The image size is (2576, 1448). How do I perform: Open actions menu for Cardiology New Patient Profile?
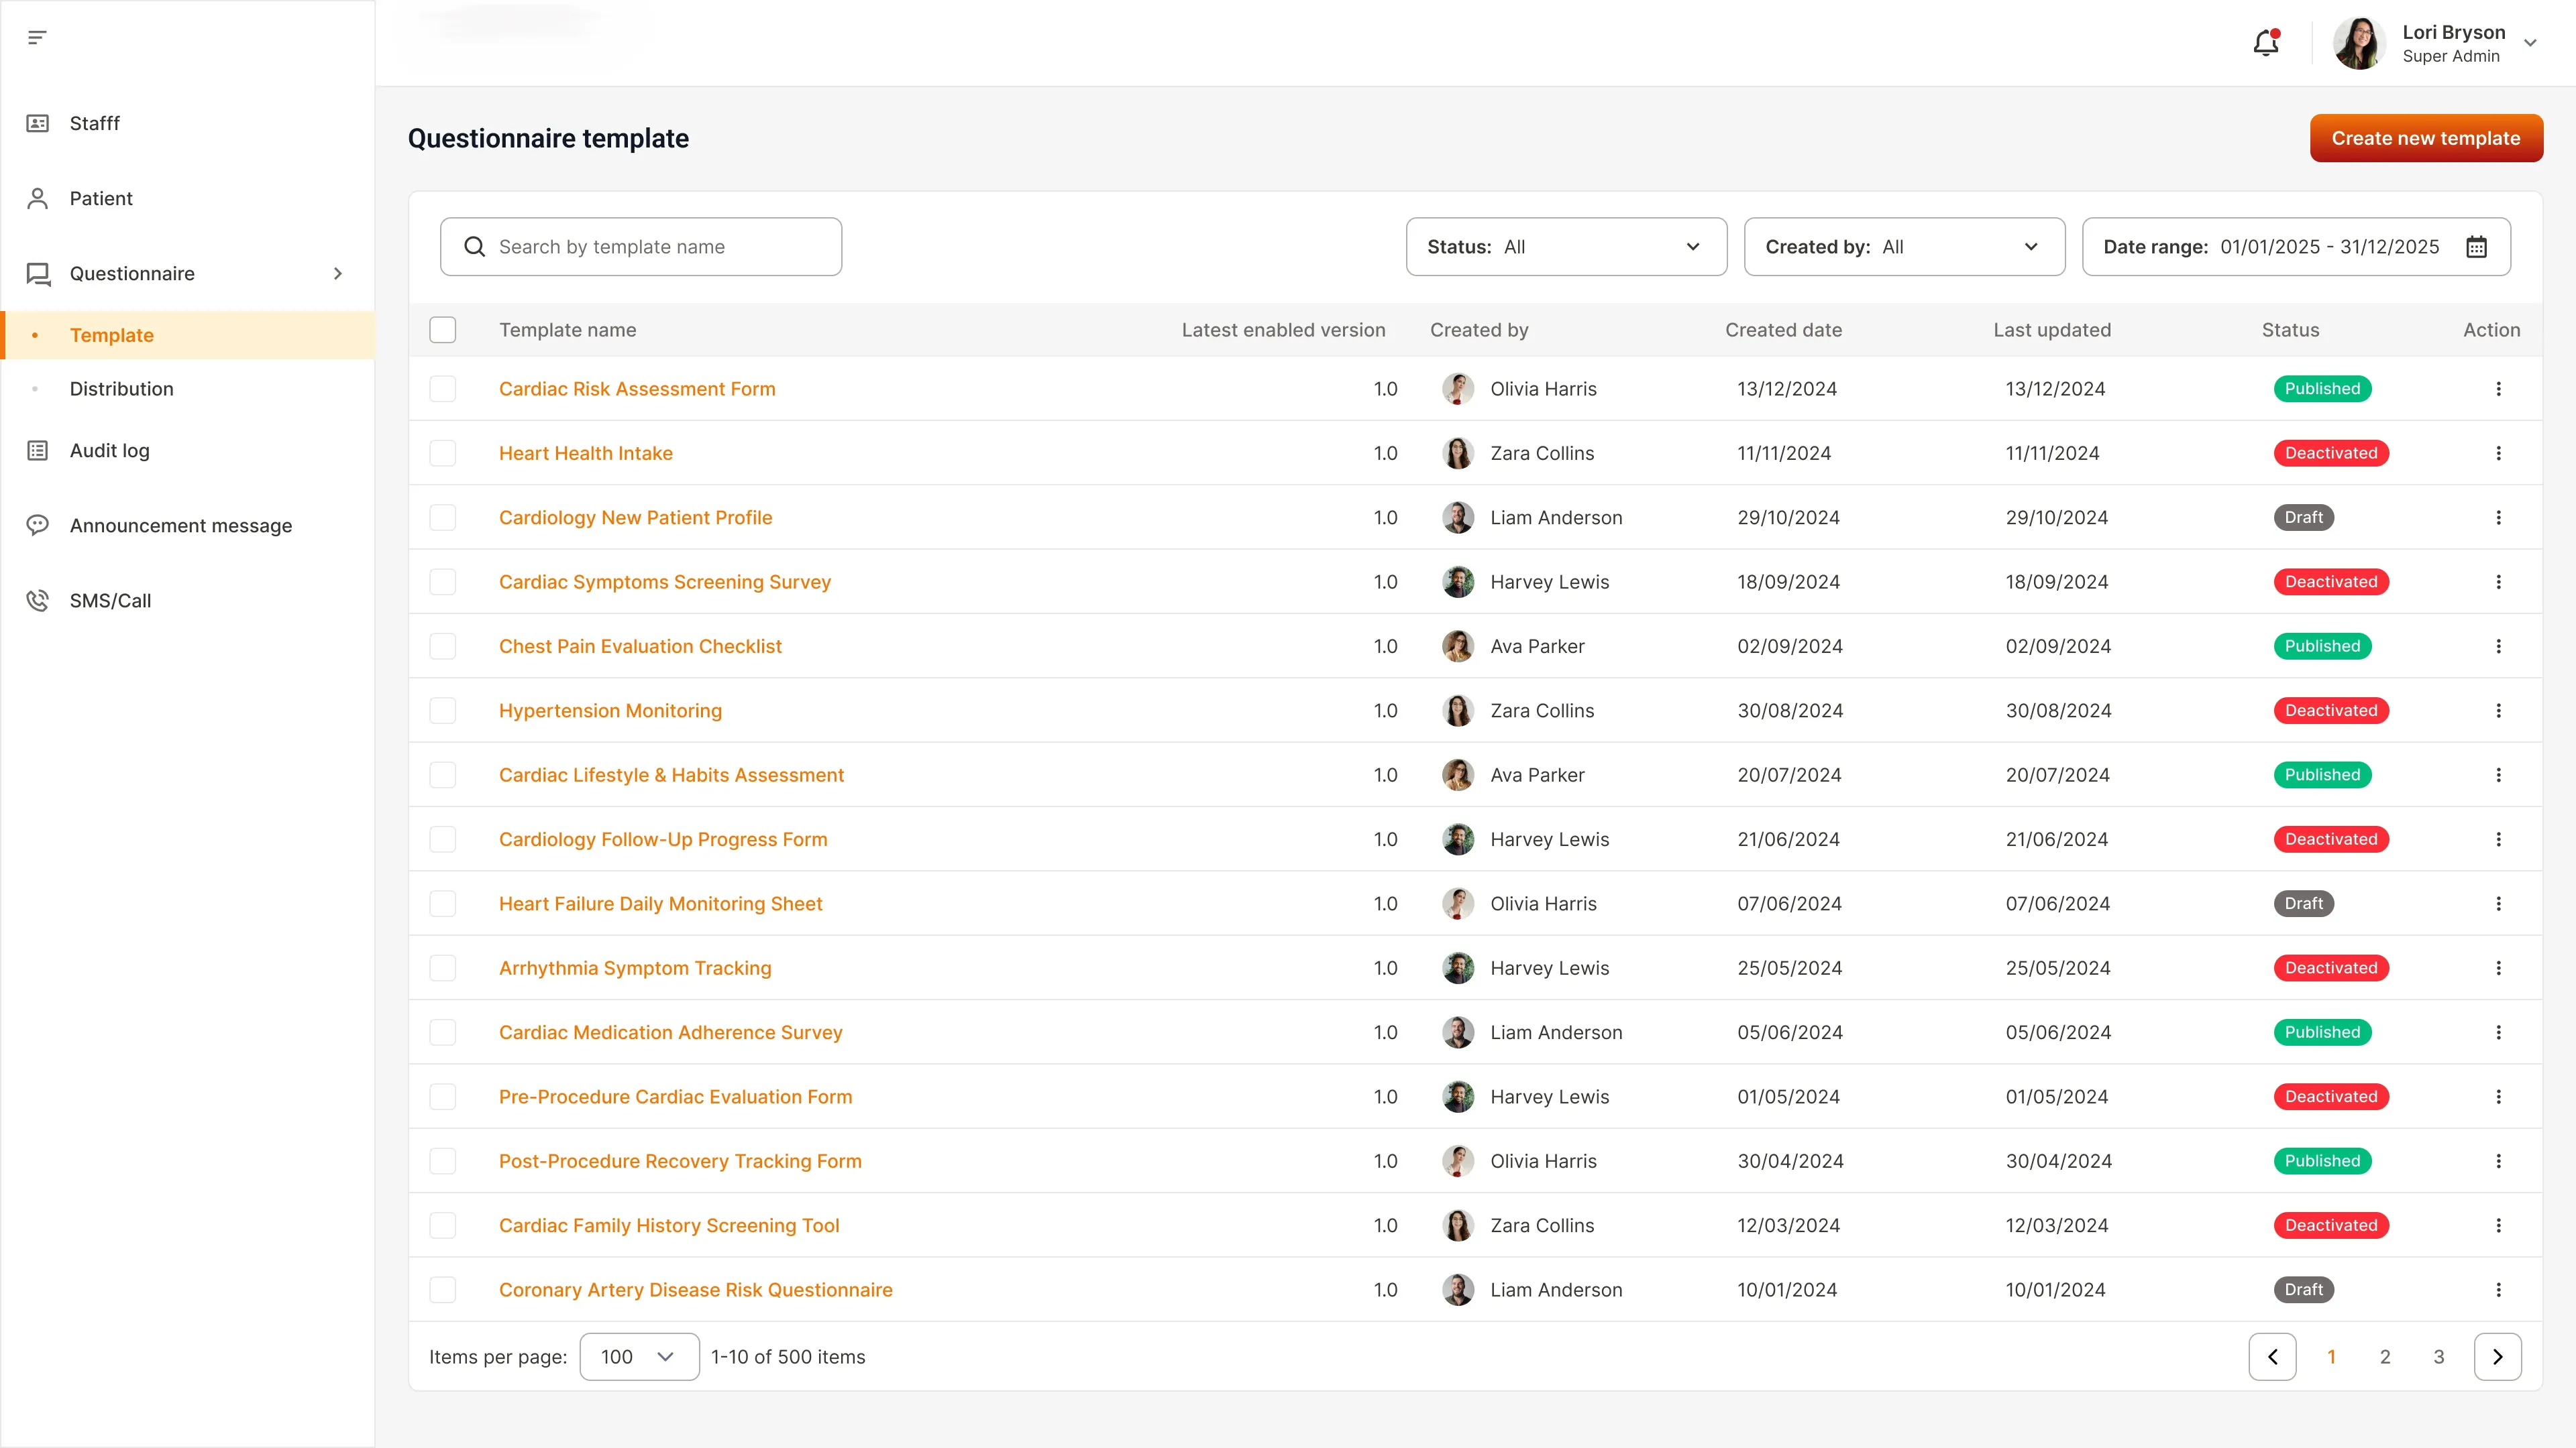click(x=2498, y=518)
